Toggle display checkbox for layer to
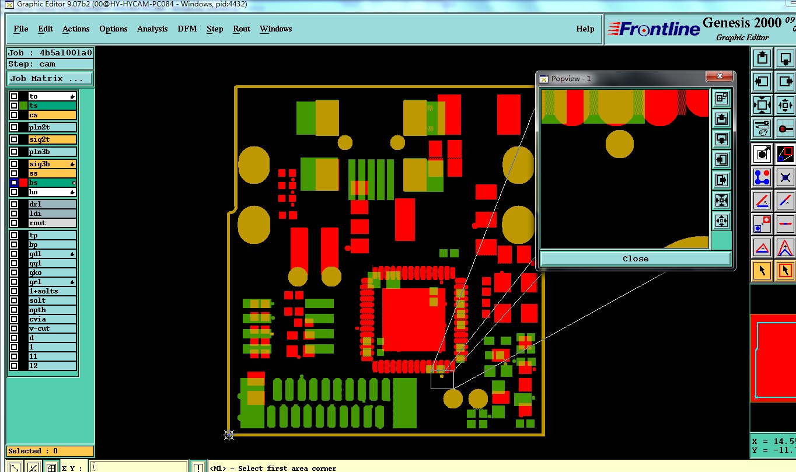 coord(13,96)
